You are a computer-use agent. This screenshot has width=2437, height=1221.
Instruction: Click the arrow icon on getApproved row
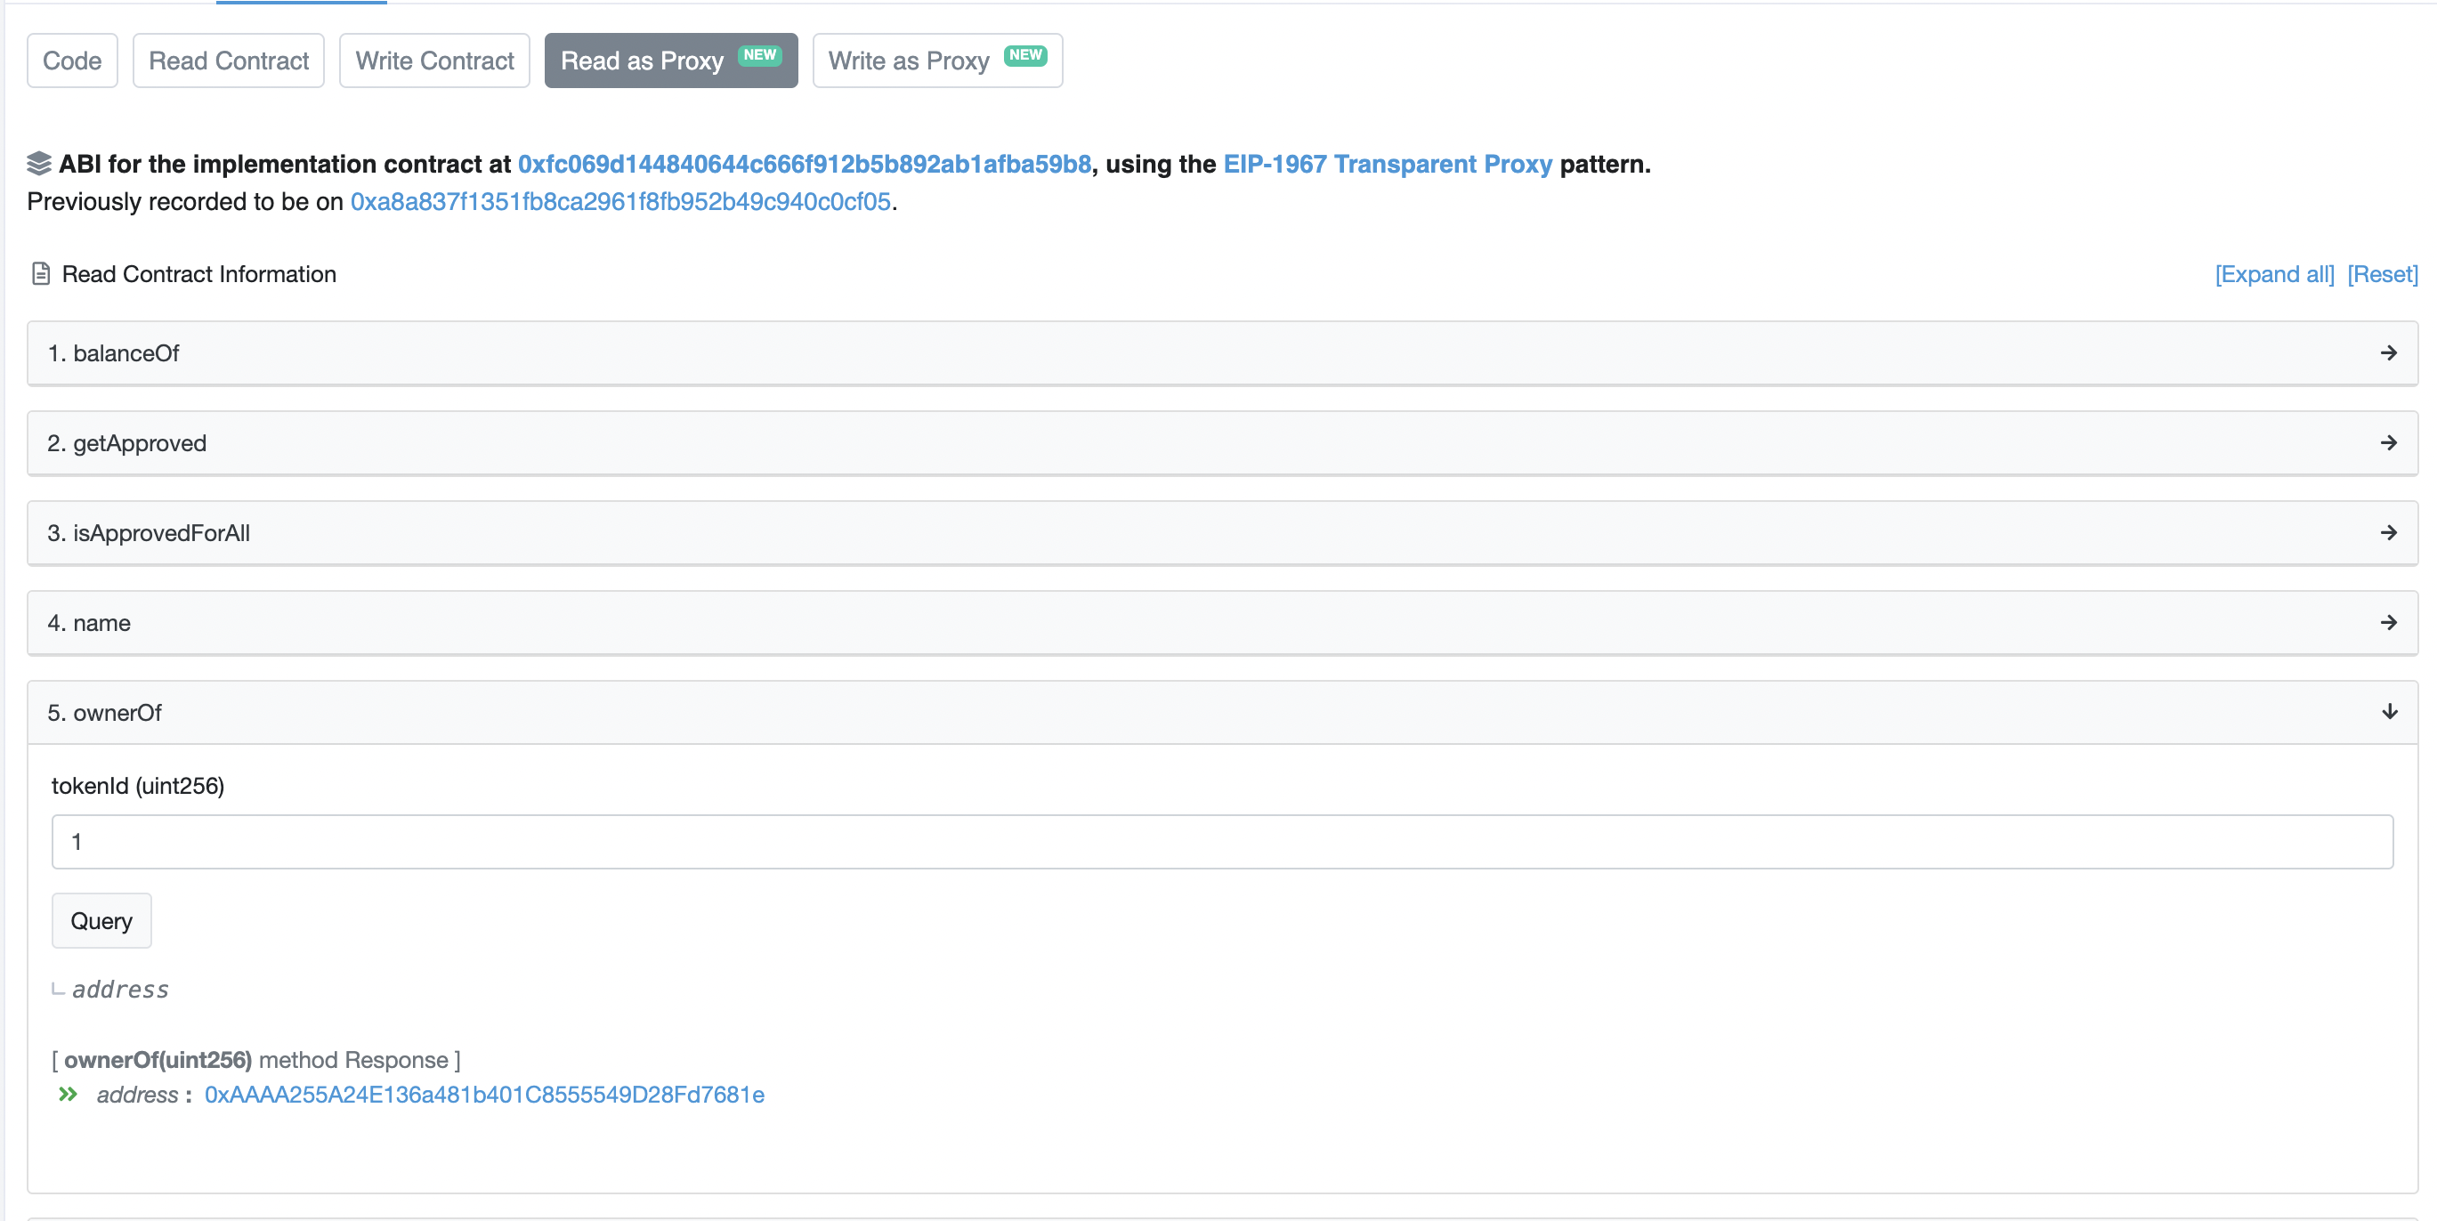pyautogui.click(x=2390, y=442)
